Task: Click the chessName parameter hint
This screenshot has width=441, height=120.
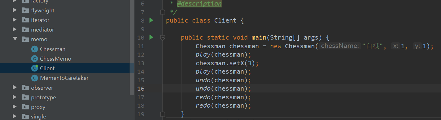Action: click(x=340, y=46)
